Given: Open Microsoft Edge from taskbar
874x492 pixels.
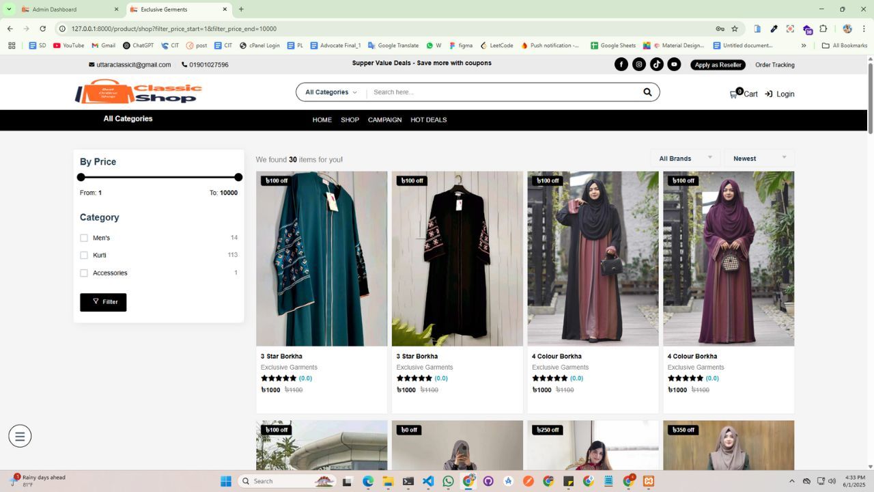Looking at the screenshot, I should [367, 481].
